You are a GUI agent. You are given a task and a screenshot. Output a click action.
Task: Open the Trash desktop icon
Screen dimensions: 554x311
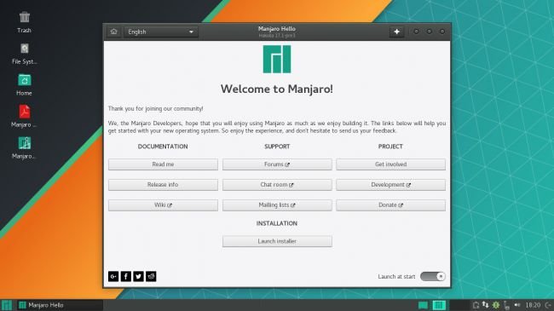(x=25, y=22)
